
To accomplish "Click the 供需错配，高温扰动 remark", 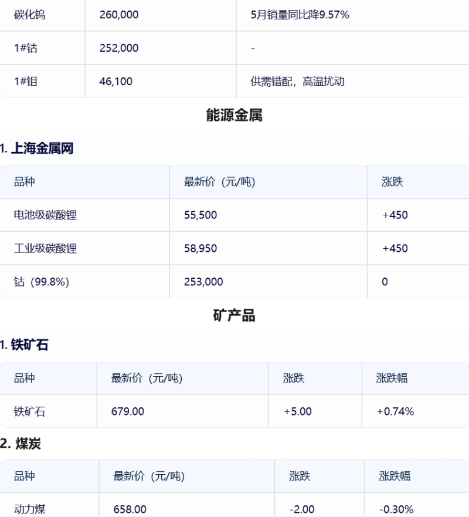I will click(297, 82).
